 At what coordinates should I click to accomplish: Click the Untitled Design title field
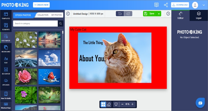pos(81,14)
